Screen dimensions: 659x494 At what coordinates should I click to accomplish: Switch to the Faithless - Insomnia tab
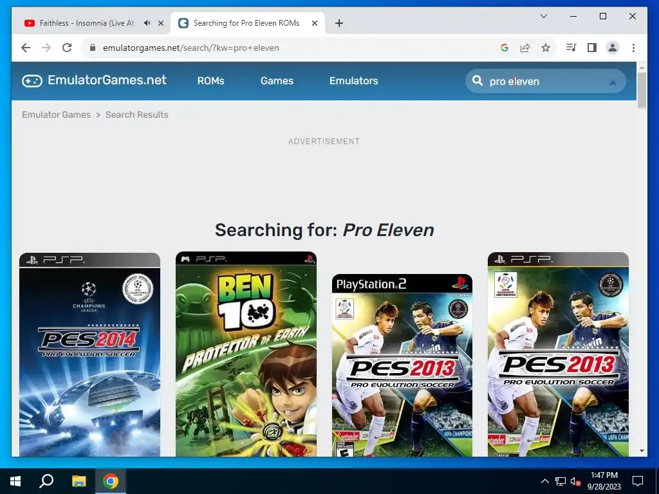click(86, 23)
